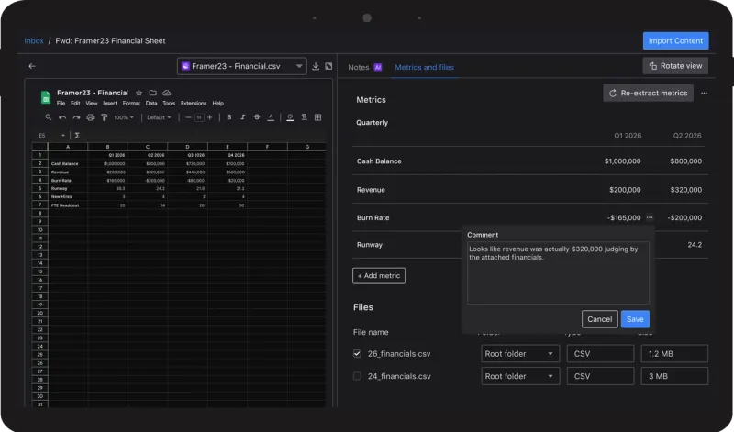Click the undo arrow in spreadsheet toolbar
The image size is (734, 432).
[x=62, y=117]
